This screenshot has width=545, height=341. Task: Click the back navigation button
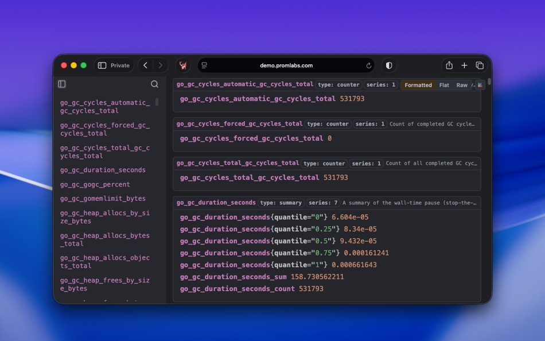tap(145, 65)
